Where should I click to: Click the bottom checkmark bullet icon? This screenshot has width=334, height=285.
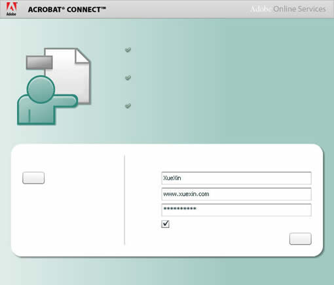pyautogui.click(x=128, y=105)
